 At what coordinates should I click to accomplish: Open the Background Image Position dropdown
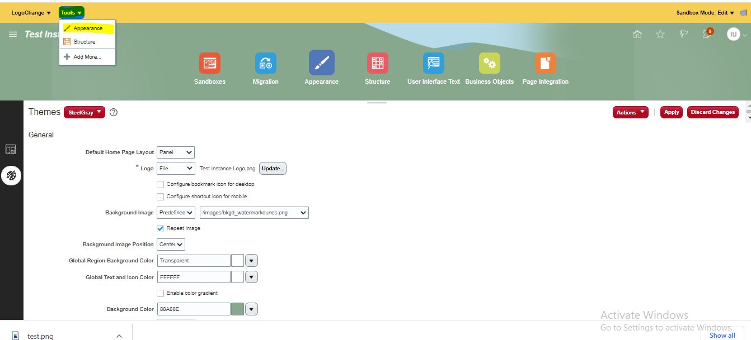[171, 244]
